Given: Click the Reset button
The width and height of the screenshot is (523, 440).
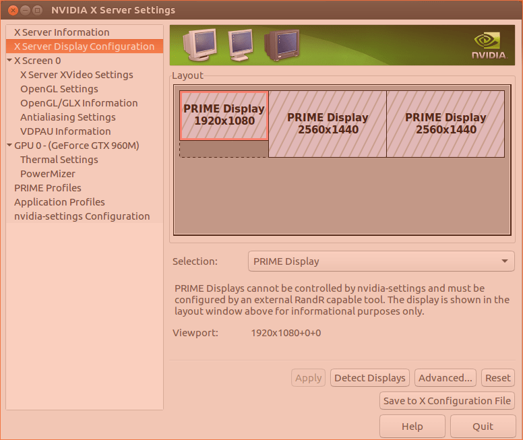Looking at the screenshot, I should [x=497, y=377].
